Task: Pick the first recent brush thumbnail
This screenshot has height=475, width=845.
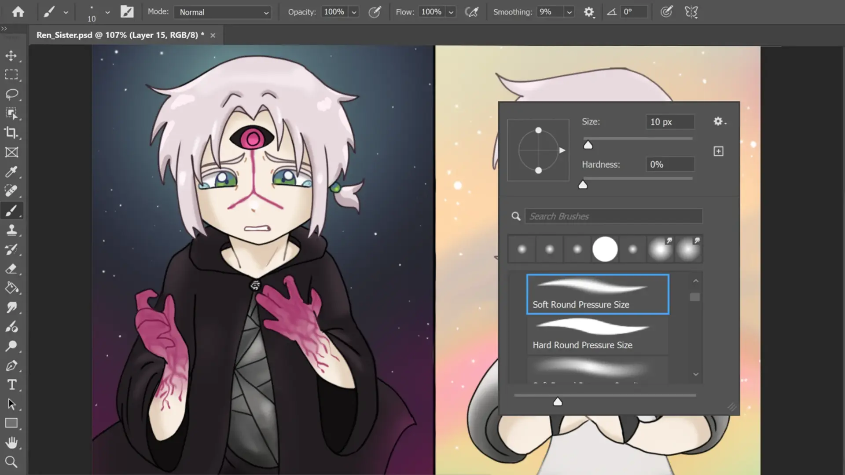Action: point(522,249)
